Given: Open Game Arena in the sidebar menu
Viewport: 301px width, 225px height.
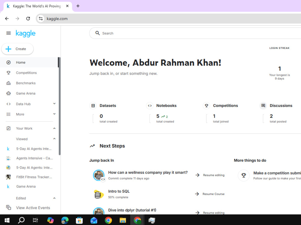Looking at the screenshot, I should point(29,93).
